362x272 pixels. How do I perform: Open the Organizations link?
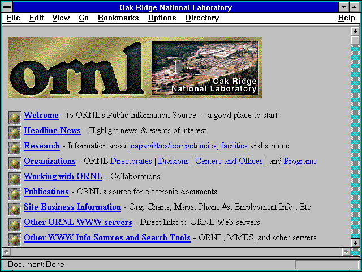(x=50, y=161)
